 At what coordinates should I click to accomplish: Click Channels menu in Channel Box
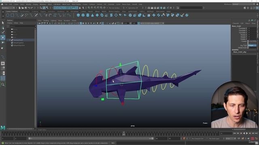[x=236, y=23]
